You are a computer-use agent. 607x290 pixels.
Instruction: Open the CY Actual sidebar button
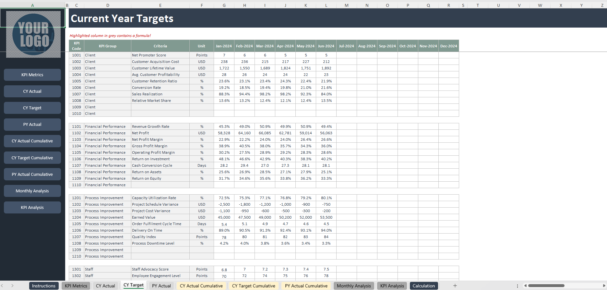coord(32,91)
